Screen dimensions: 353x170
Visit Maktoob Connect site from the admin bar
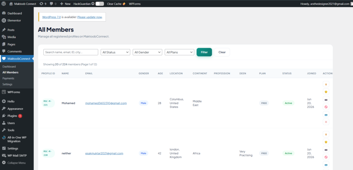[23, 4]
